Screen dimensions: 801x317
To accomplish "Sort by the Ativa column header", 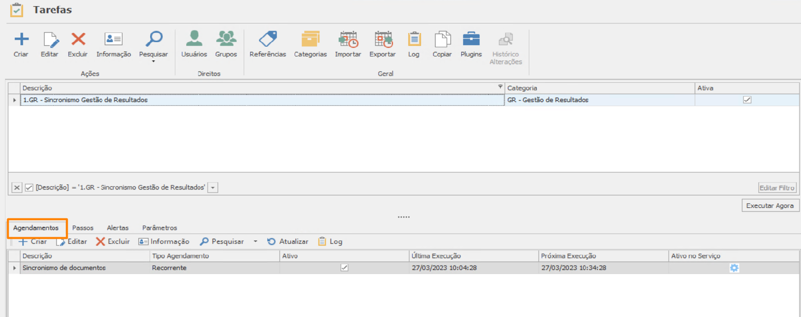I will [x=747, y=88].
